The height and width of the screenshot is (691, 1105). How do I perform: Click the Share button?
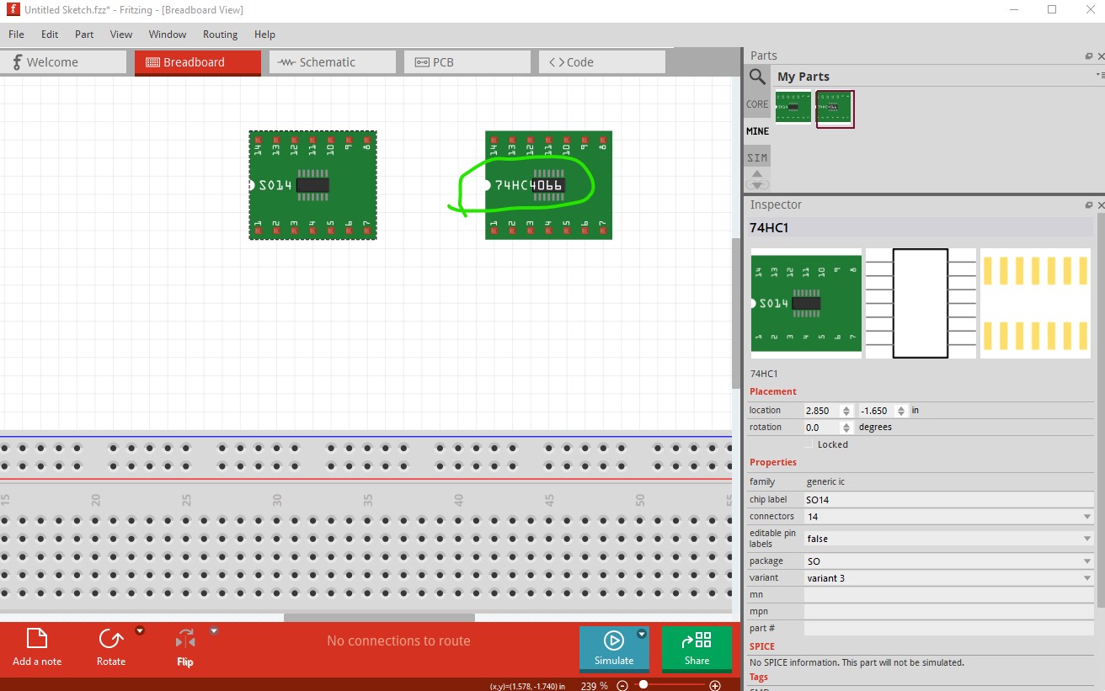[x=697, y=648]
